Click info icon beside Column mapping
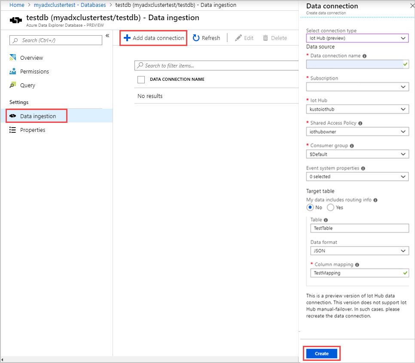The width and height of the screenshot is (415, 363). [357, 265]
